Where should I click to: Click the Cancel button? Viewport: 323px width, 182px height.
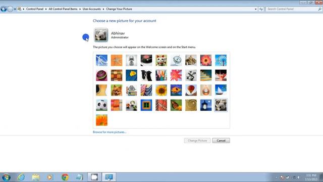[x=221, y=141]
